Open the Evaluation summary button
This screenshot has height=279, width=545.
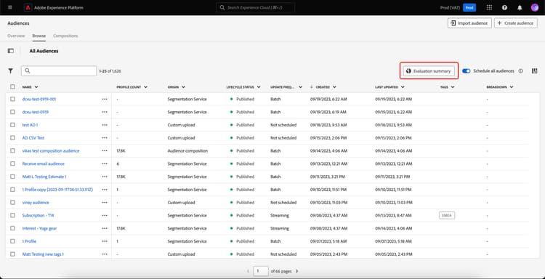click(x=429, y=71)
